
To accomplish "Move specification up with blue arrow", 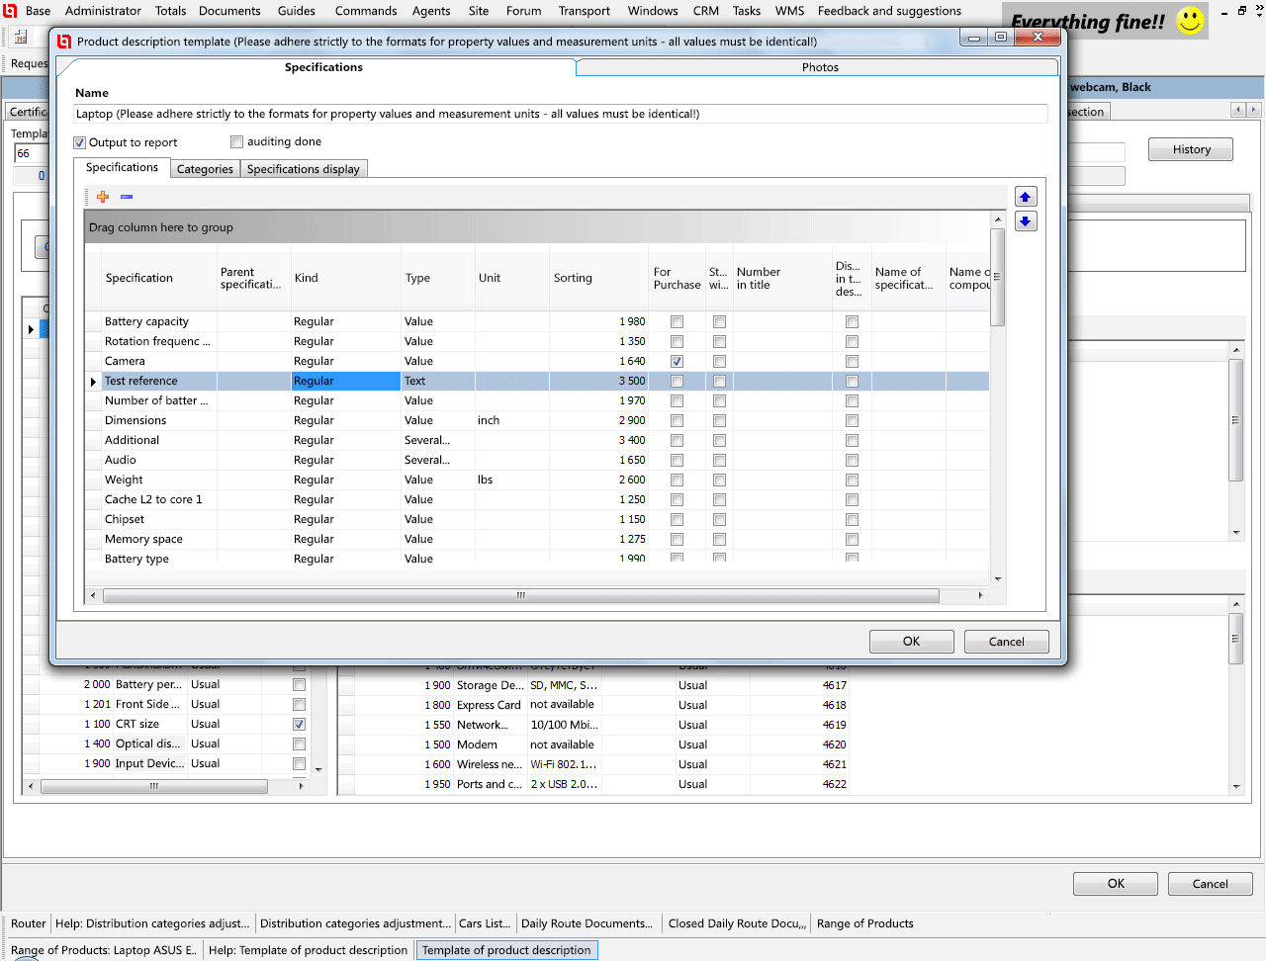I will (x=1026, y=197).
